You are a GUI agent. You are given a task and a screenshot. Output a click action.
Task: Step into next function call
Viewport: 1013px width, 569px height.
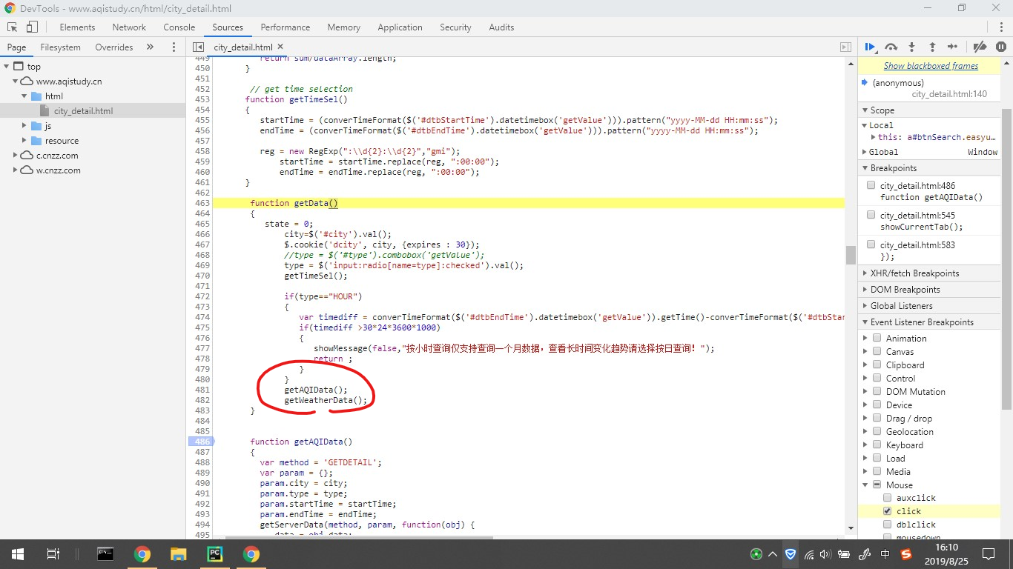912,47
